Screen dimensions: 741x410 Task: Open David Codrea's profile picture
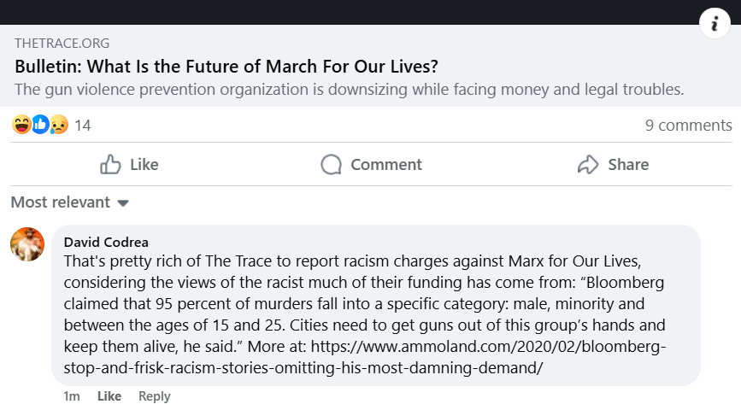[x=27, y=245]
